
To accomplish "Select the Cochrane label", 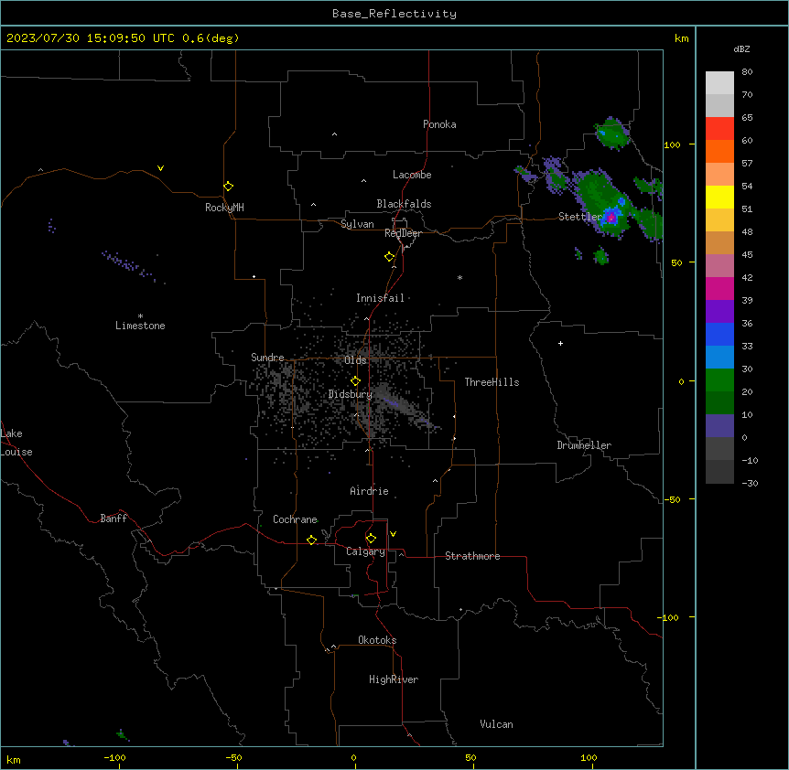I will [x=295, y=519].
